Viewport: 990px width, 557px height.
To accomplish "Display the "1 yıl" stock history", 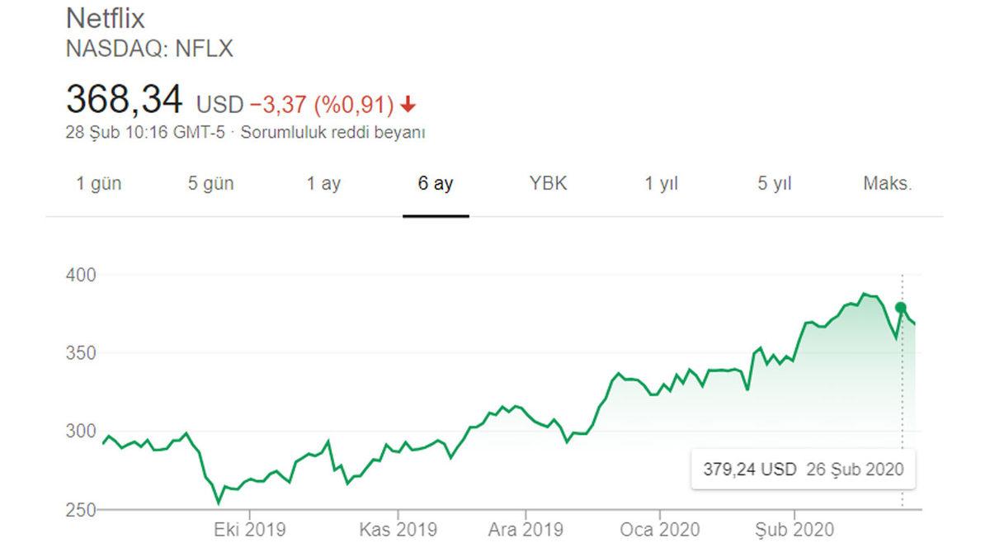I will 660,184.
